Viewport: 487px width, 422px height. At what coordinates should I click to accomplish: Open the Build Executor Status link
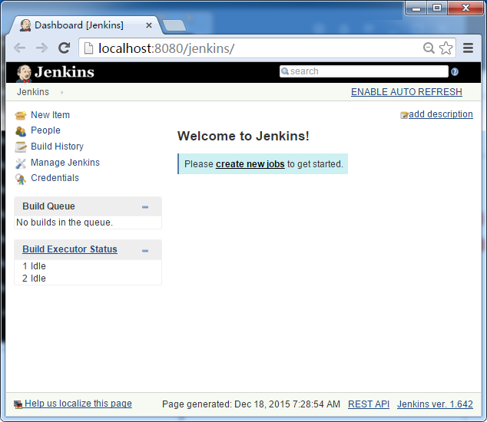(x=70, y=249)
